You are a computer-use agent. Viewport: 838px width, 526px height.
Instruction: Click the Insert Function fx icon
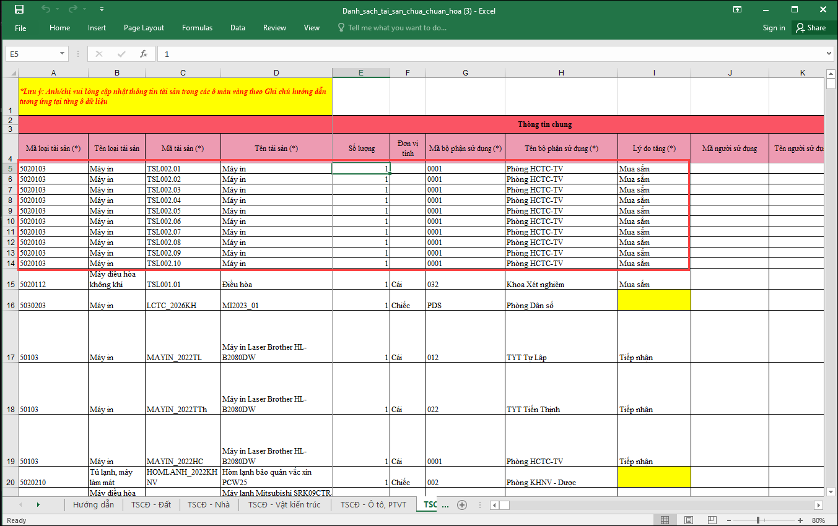(x=144, y=54)
